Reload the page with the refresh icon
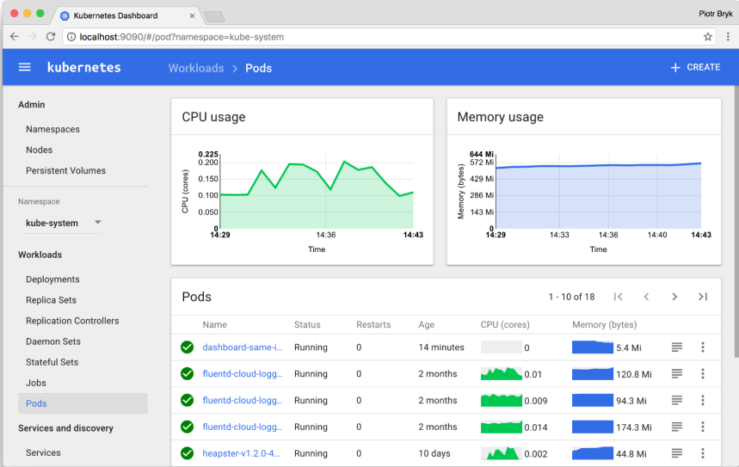739x467 pixels. tap(51, 37)
